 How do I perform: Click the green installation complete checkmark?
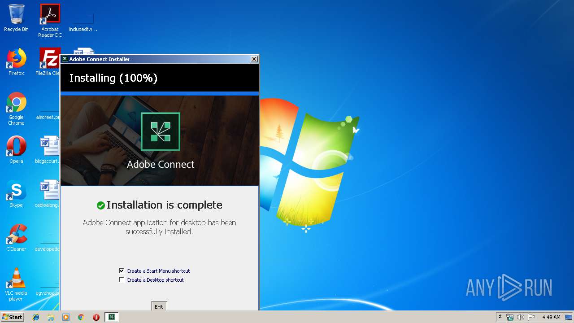tap(101, 205)
